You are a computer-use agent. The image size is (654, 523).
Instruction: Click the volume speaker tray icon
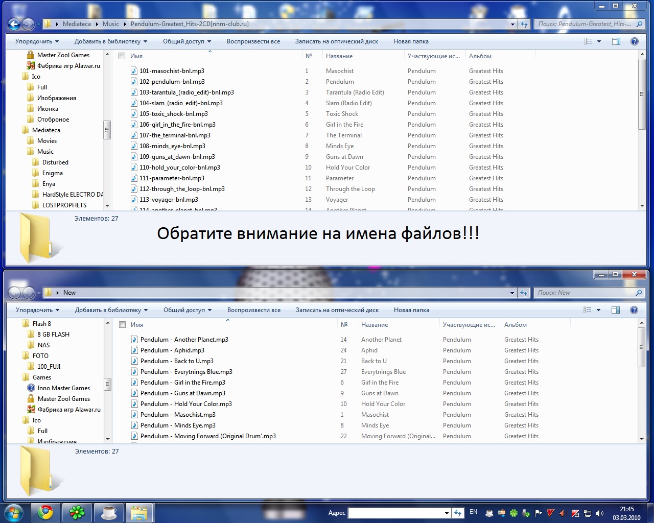(x=599, y=513)
